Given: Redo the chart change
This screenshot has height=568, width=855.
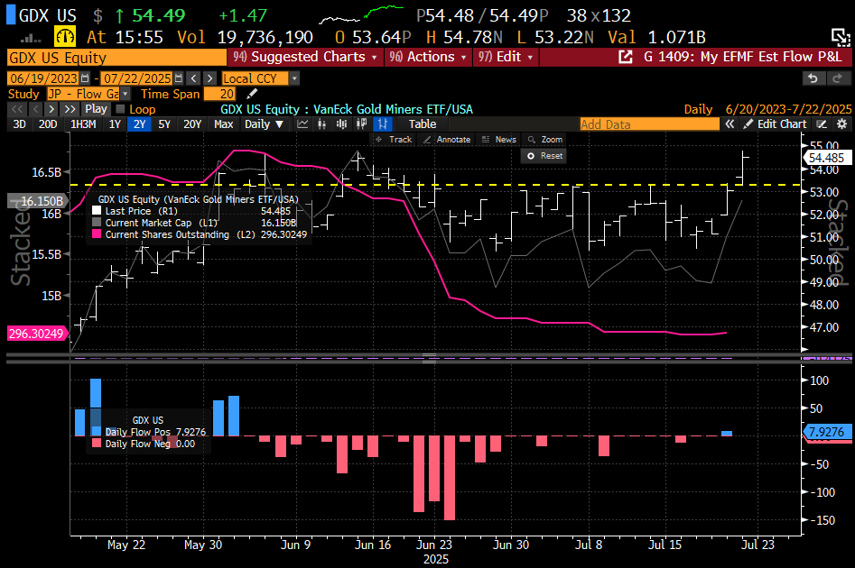Looking at the screenshot, I should click(839, 78).
